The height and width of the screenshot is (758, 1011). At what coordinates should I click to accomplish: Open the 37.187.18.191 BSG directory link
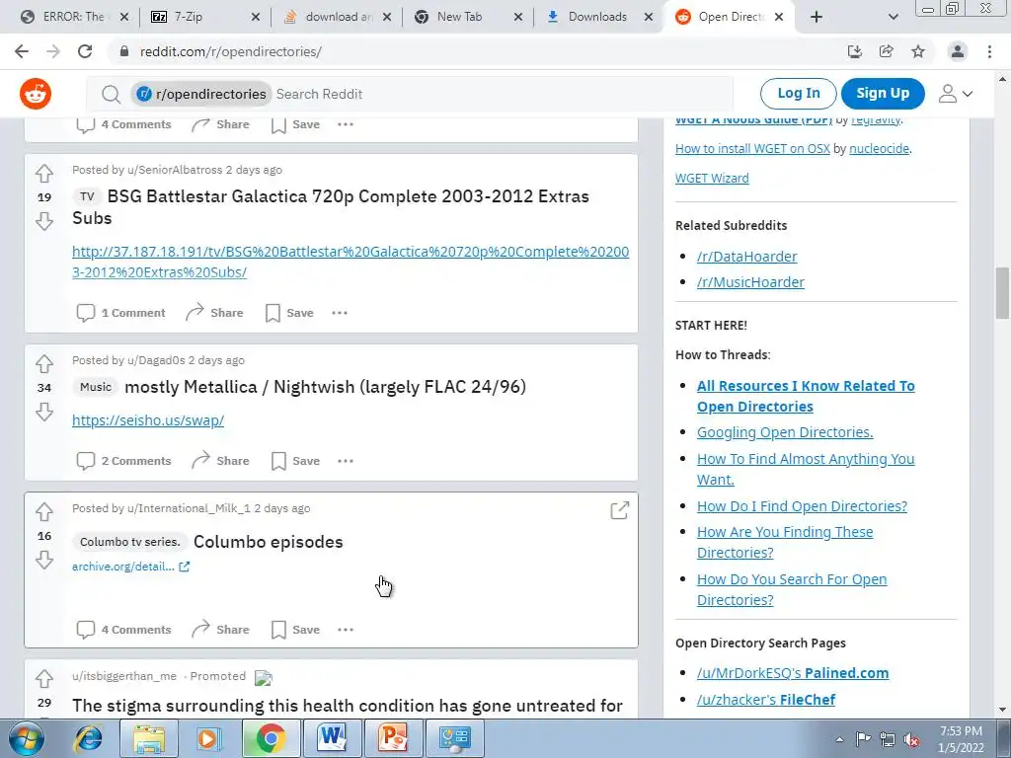[x=350, y=262]
